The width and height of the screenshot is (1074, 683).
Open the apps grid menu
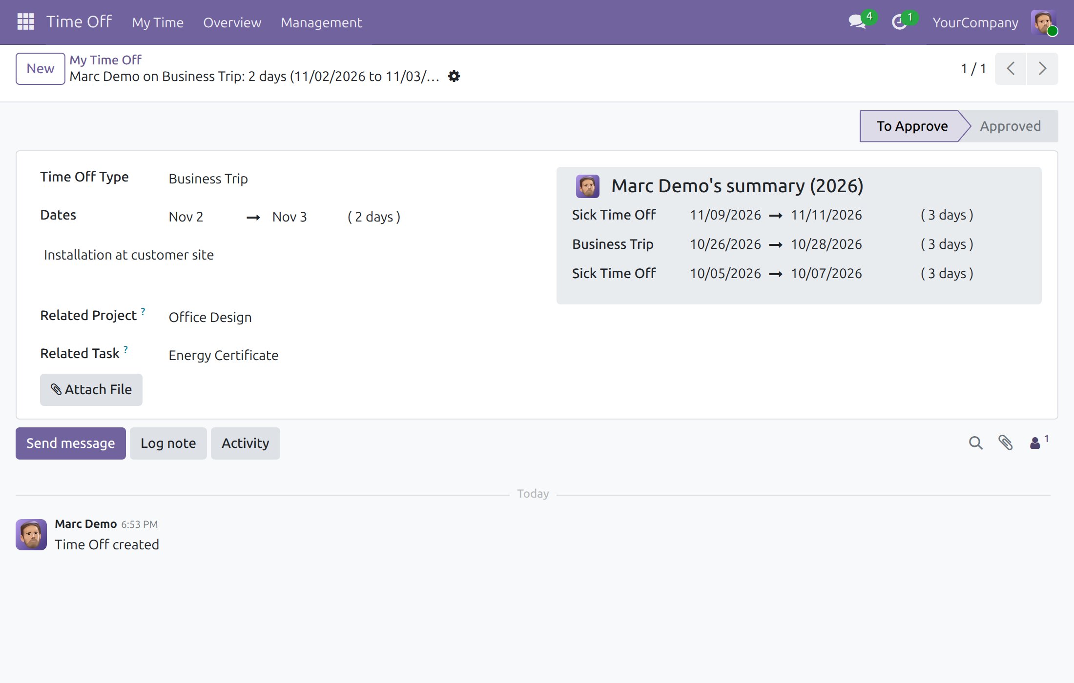coord(25,22)
